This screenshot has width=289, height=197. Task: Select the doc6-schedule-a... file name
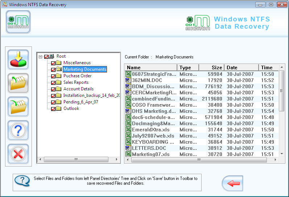click(x=153, y=117)
